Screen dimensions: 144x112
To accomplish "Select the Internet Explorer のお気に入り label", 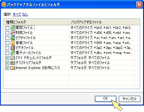I will coord(38,68).
